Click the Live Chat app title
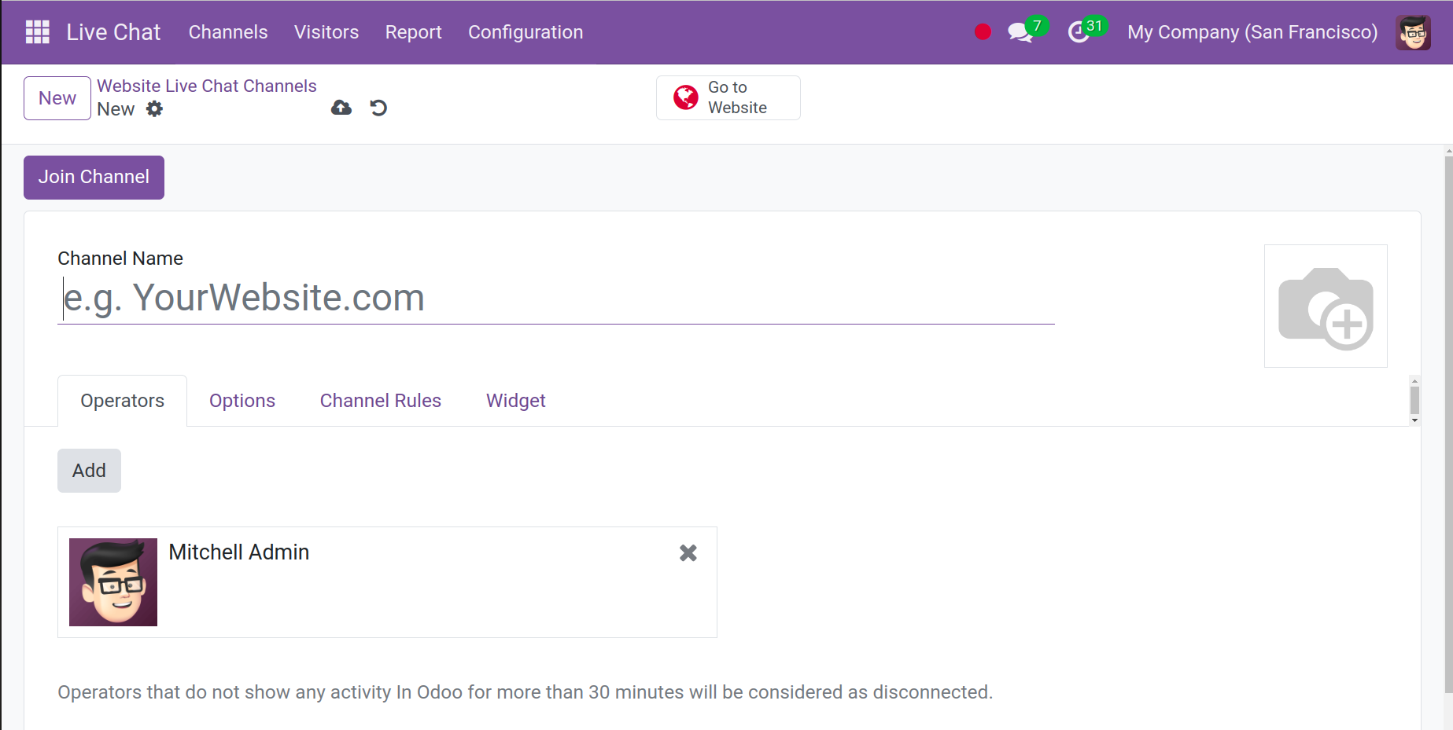 coord(113,32)
